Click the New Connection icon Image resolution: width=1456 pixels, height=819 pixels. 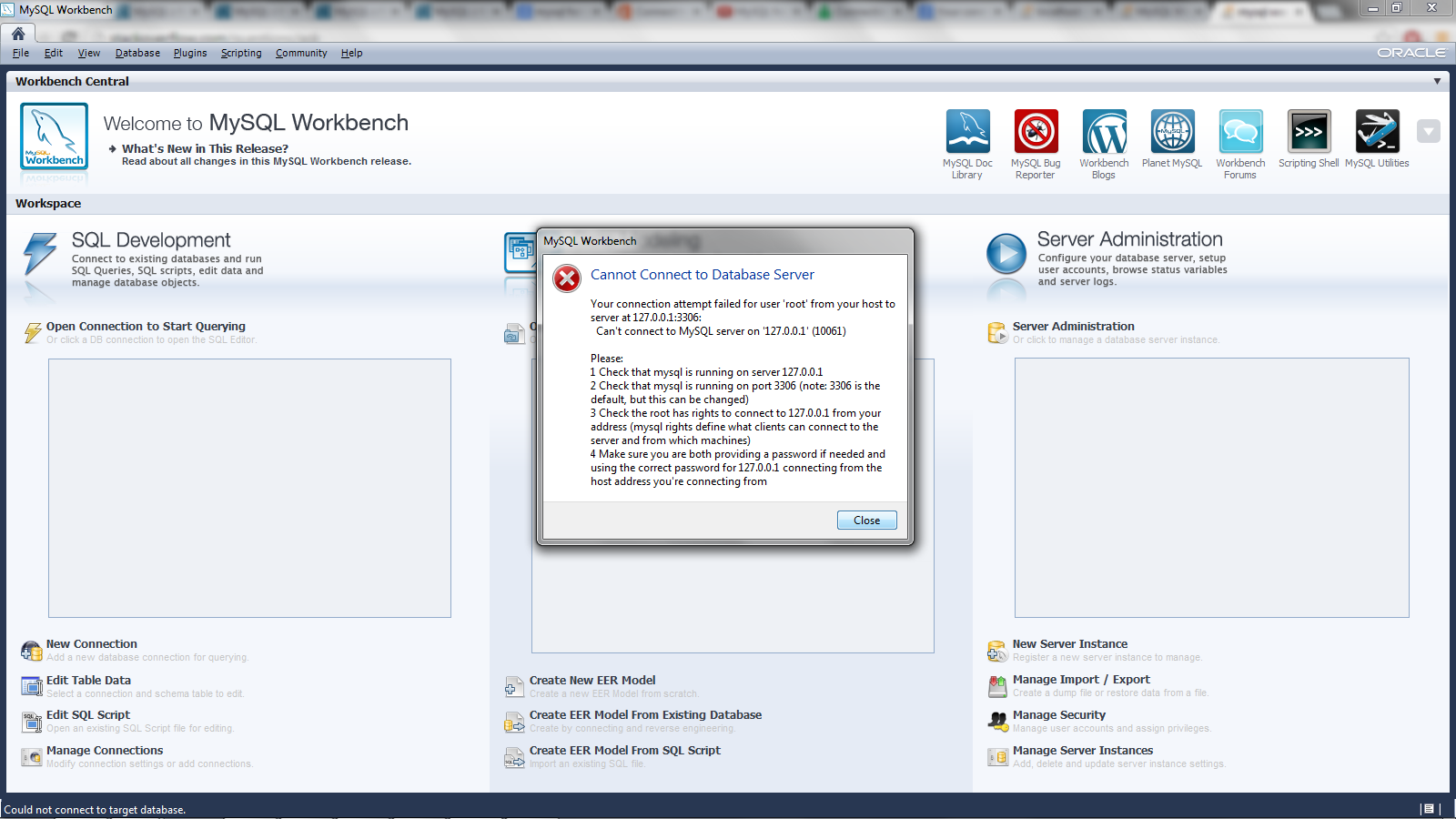(31, 651)
